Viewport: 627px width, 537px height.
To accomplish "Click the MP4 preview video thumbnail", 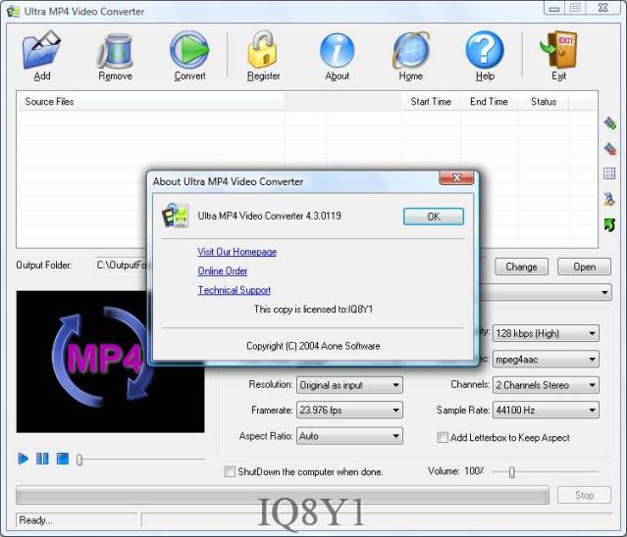I will point(110,362).
